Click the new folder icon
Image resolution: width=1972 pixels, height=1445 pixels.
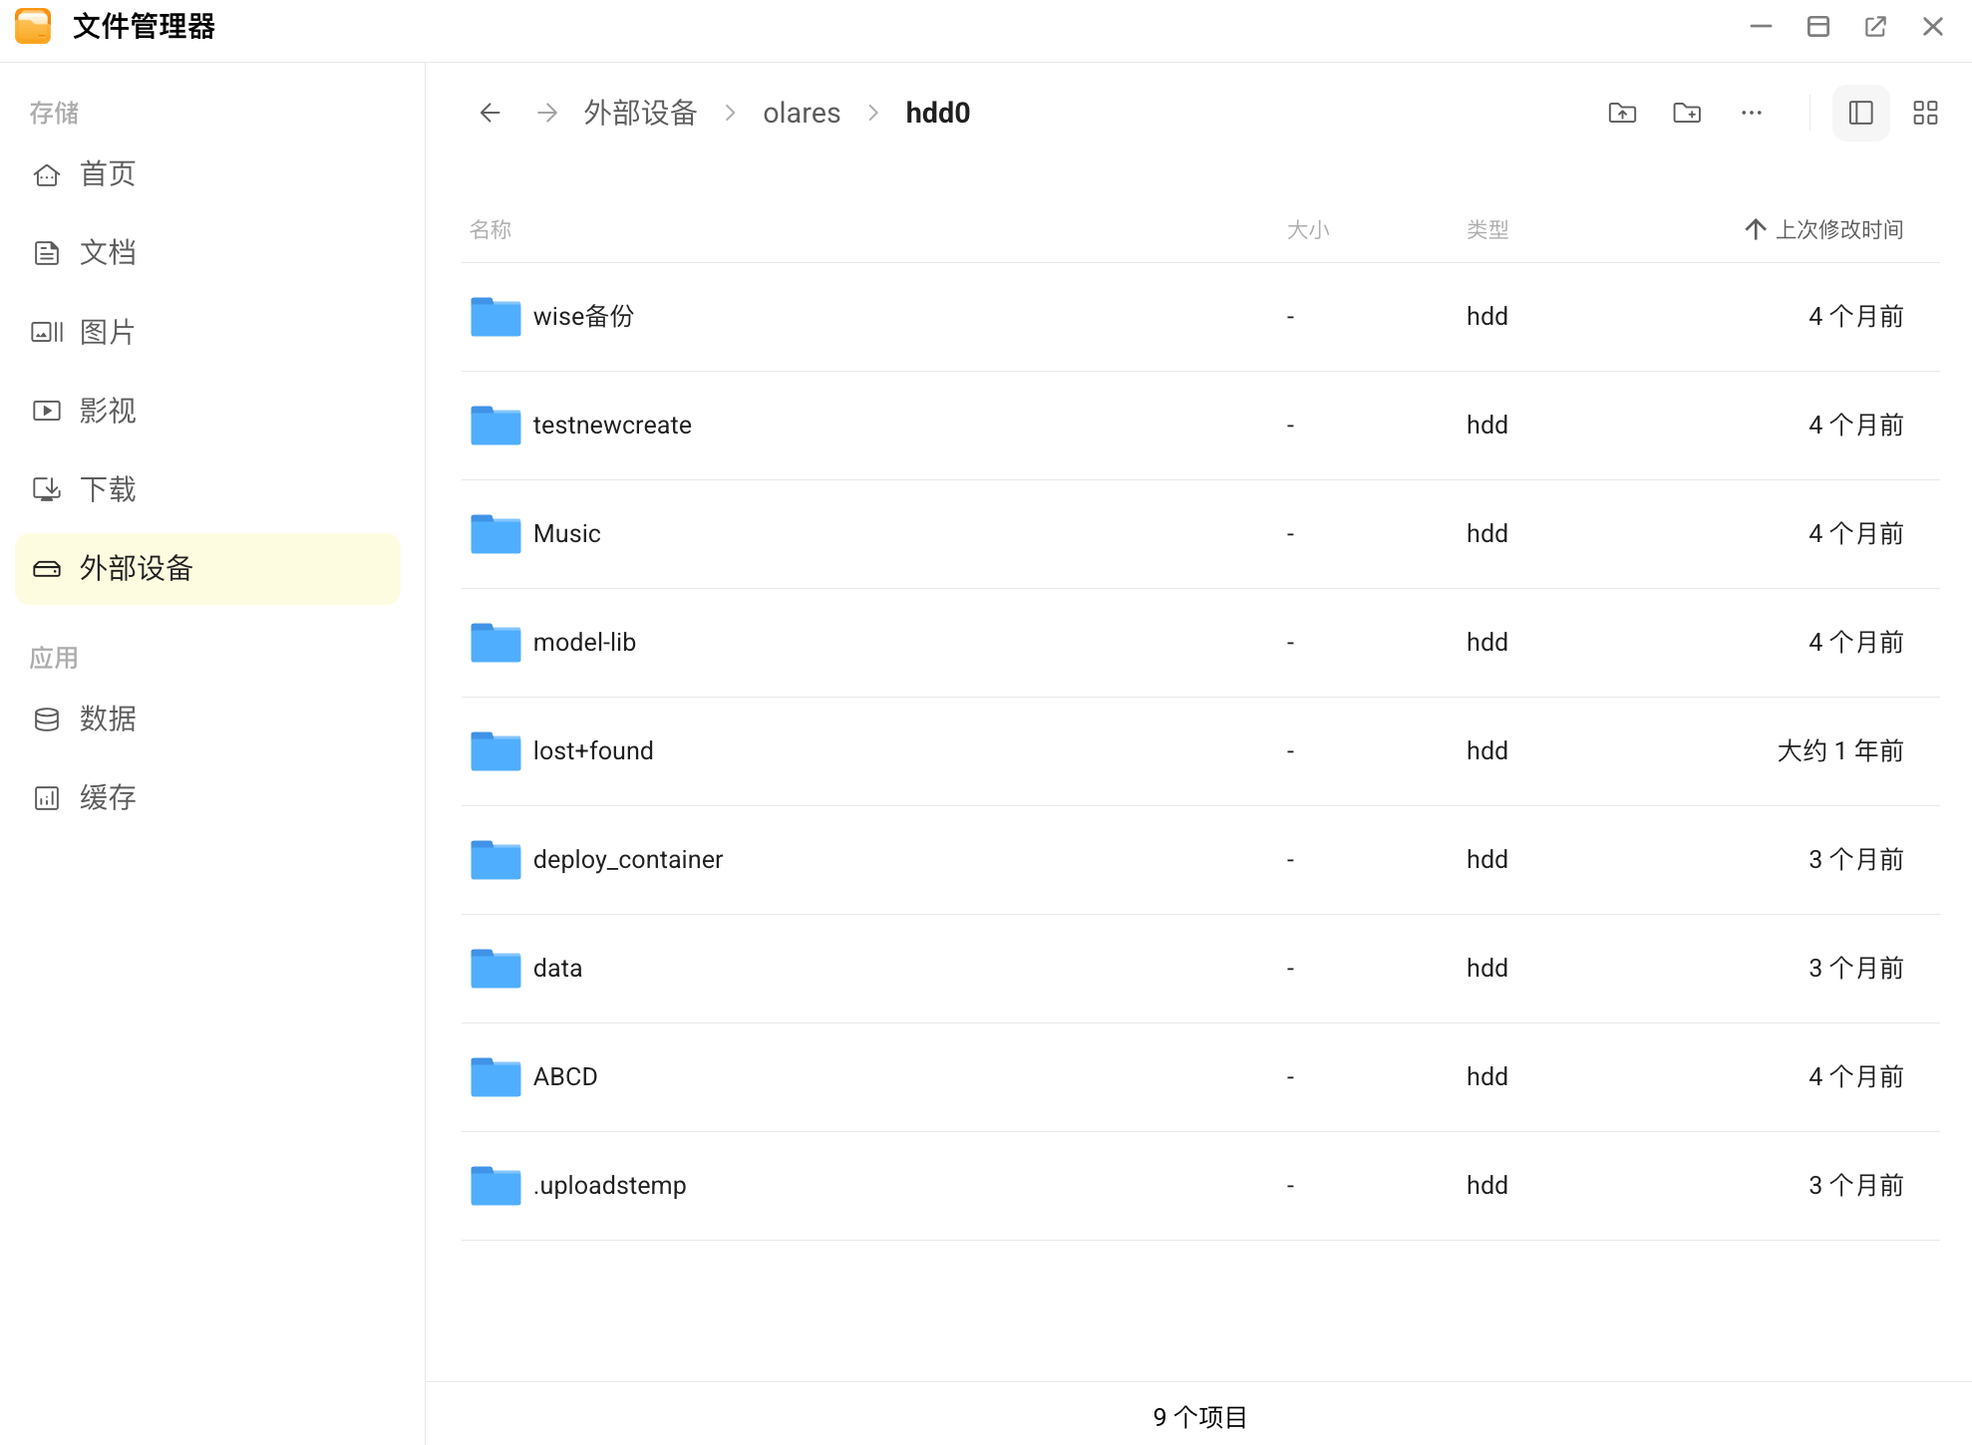tap(1687, 113)
